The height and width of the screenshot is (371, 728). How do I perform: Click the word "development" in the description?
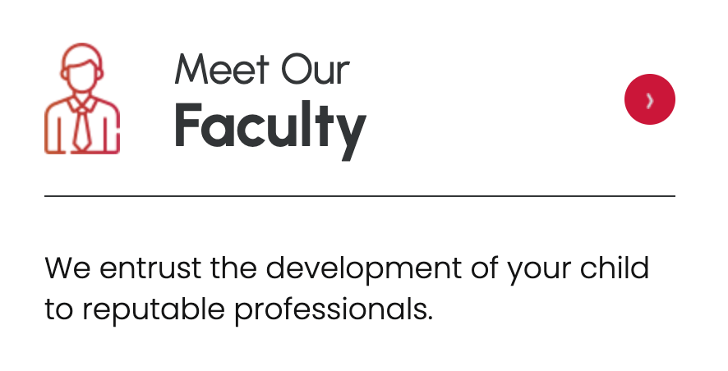(348, 268)
